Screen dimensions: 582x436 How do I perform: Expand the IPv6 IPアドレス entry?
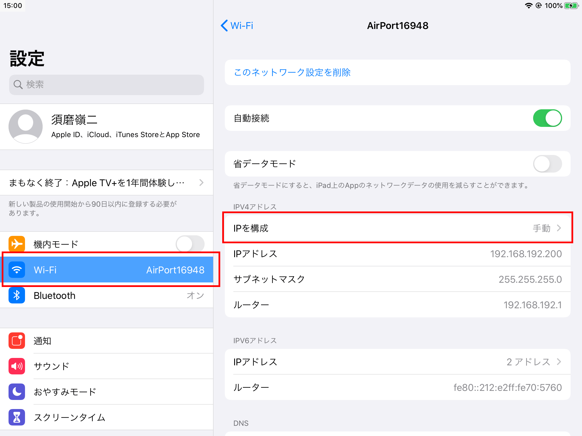pos(560,362)
